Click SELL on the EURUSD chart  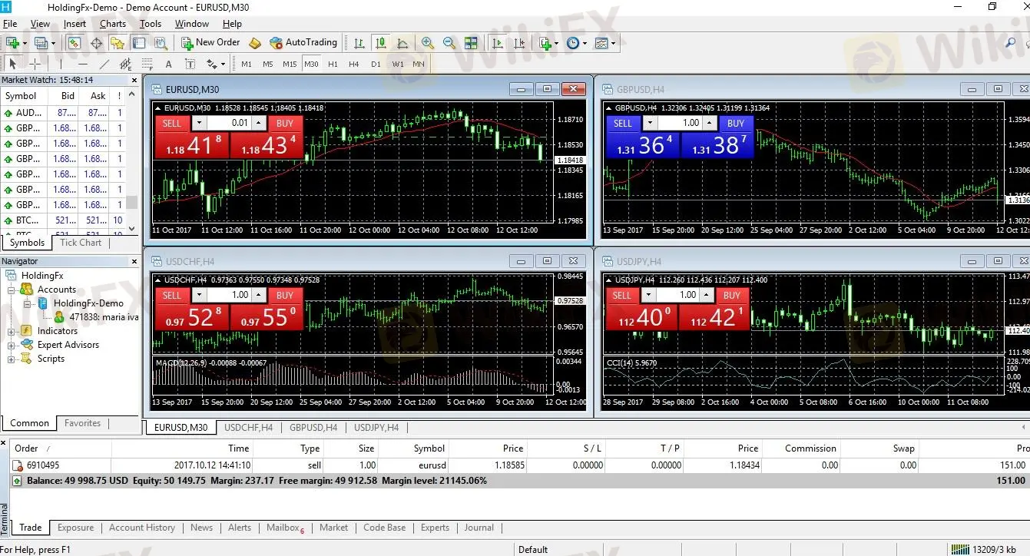pyautogui.click(x=172, y=123)
